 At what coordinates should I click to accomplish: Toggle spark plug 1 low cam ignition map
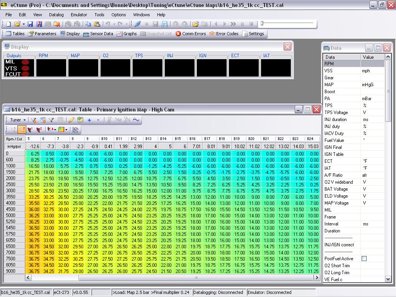click(x=13, y=130)
